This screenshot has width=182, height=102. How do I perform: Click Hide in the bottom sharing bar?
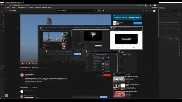pyautogui.click(x=108, y=97)
